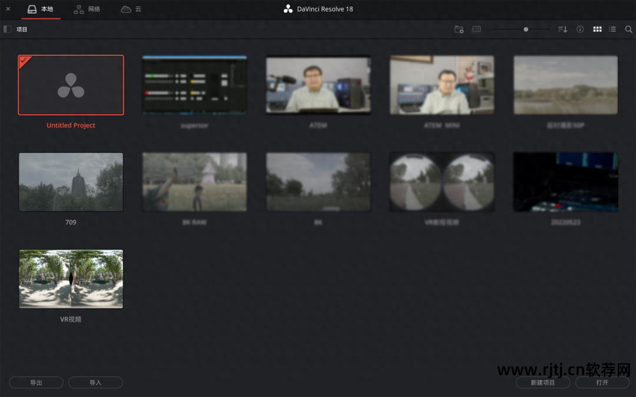Viewport: 636px width, 397px height.
Task: Click the 新建项目 (New Project) button
Action: [x=542, y=382]
